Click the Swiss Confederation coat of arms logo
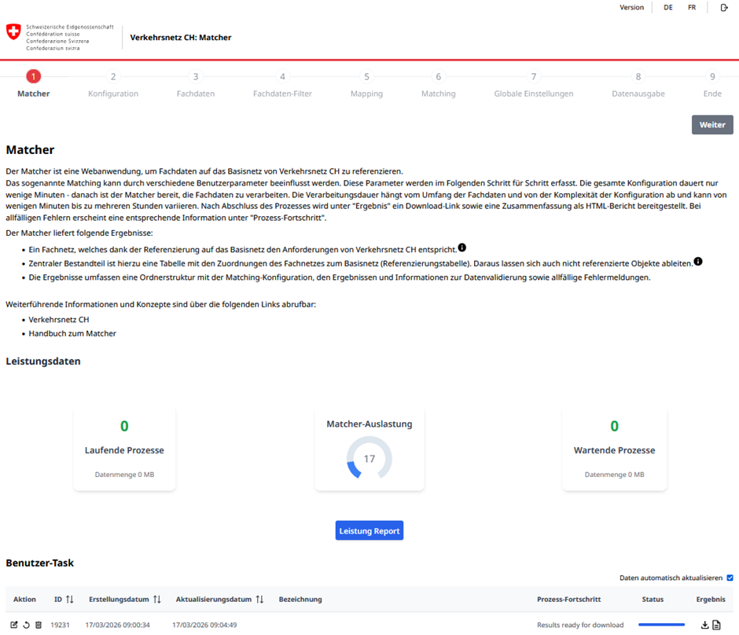Image resolution: width=739 pixels, height=635 pixels. click(13, 32)
